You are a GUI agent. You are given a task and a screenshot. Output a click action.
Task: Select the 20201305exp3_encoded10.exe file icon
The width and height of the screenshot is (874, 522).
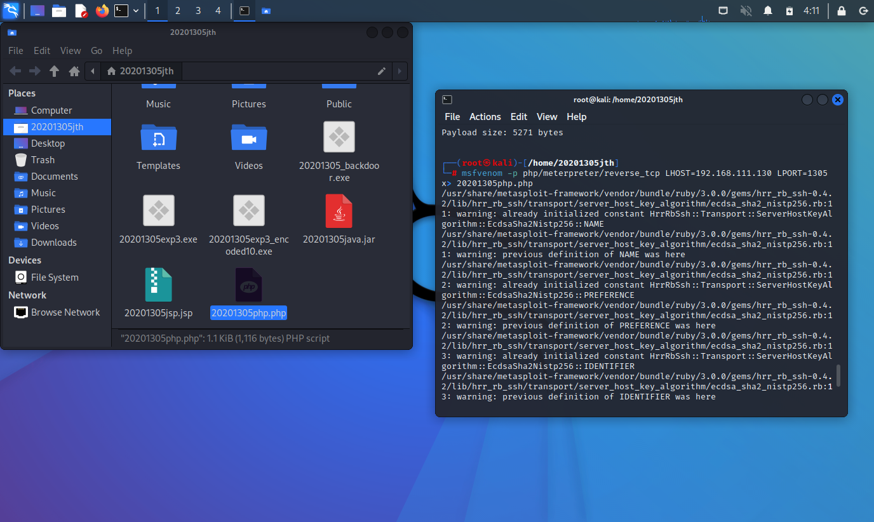[x=249, y=210]
